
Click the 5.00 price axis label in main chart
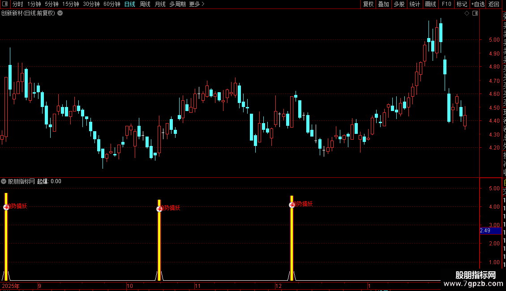click(x=494, y=40)
